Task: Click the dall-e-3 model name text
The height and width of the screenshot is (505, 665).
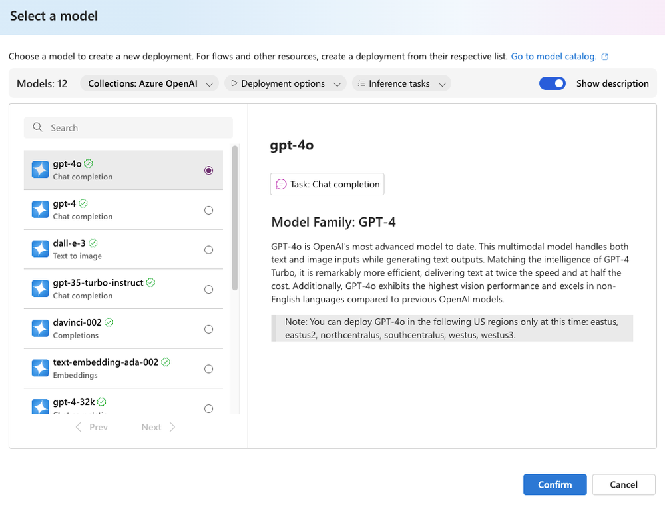Action: pyautogui.click(x=69, y=243)
